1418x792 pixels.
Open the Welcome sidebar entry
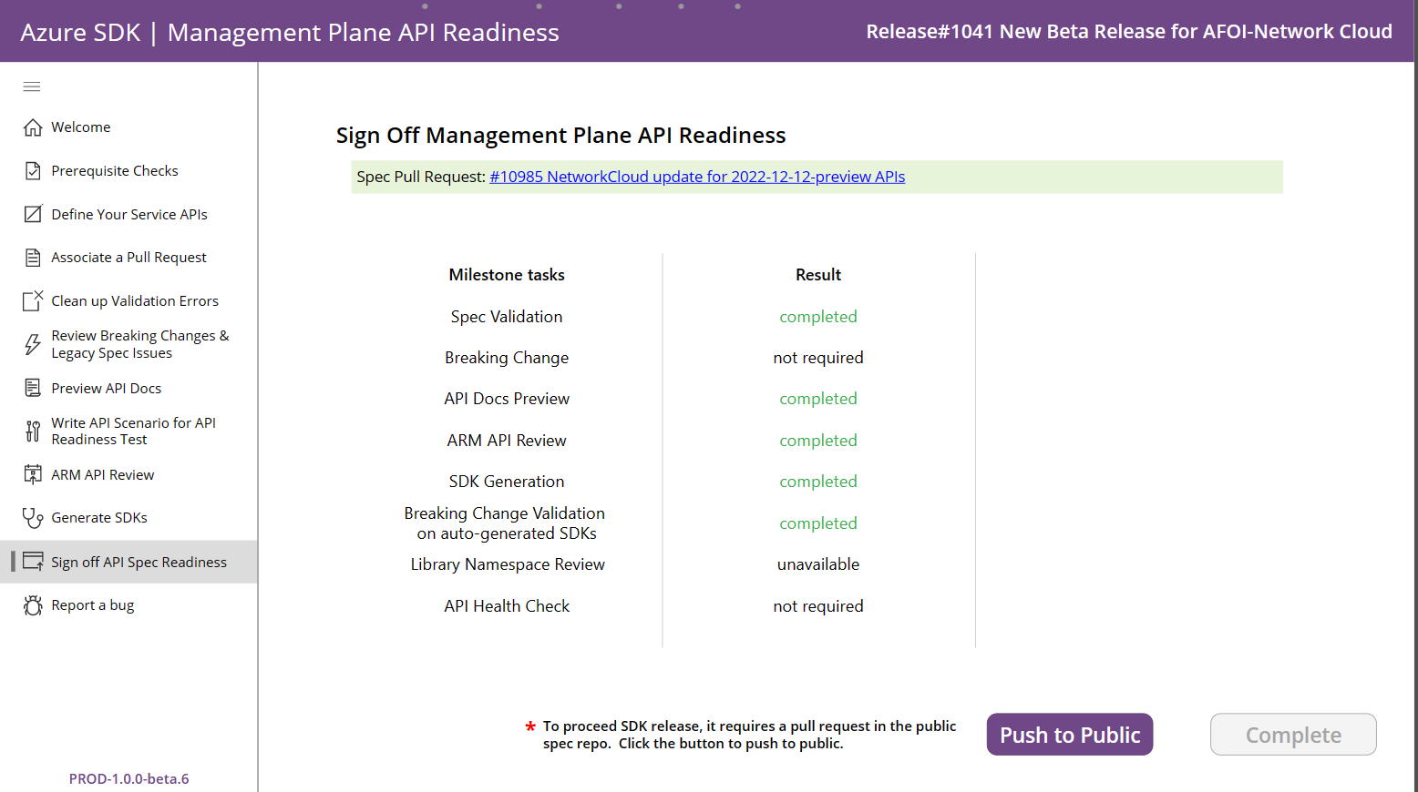pyautogui.click(x=81, y=127)
